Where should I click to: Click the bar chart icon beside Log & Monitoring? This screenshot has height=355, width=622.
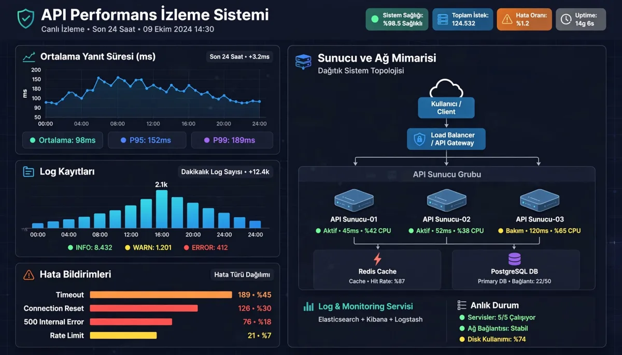pyautogui.click(x=309, y=307)
